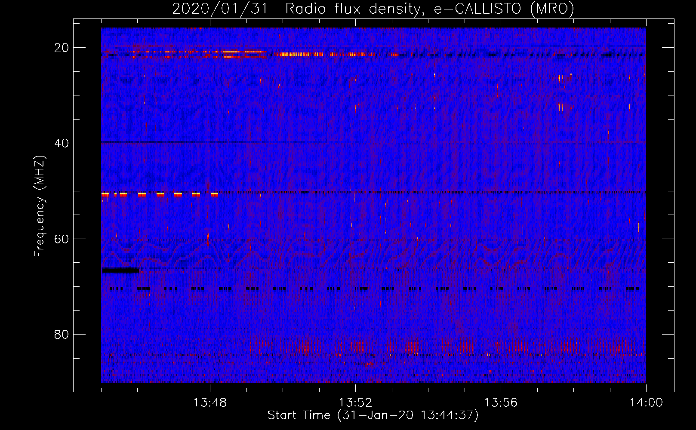Click the frequency tick label '60'
Image resolution: width=696 pixels, height=430 pixels.
tap(62, 239)
